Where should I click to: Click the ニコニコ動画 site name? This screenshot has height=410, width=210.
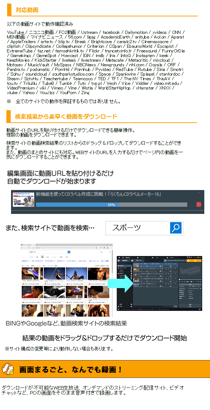point(41,32)
